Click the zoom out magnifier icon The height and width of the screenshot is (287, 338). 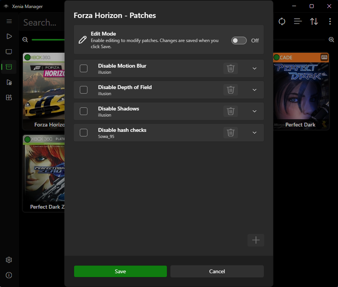[25, 40]
